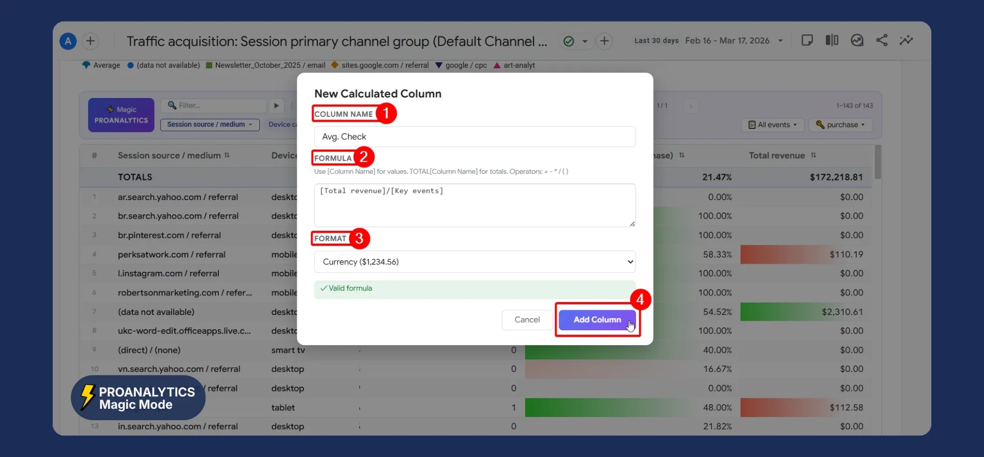This screenshot has height=457, width=984.
Task: Select row 'l.instagram.com / referral'
Action: click(x=168, y=273)
